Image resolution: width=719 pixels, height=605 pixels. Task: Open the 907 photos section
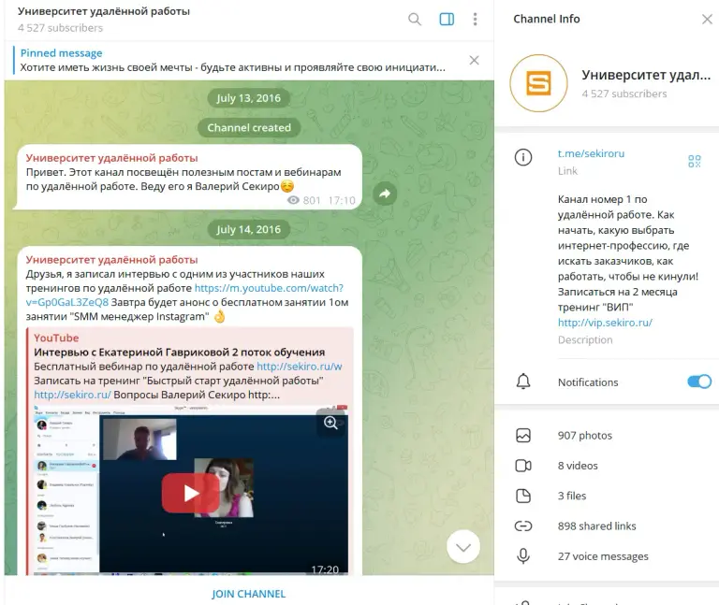pos(607,436)
